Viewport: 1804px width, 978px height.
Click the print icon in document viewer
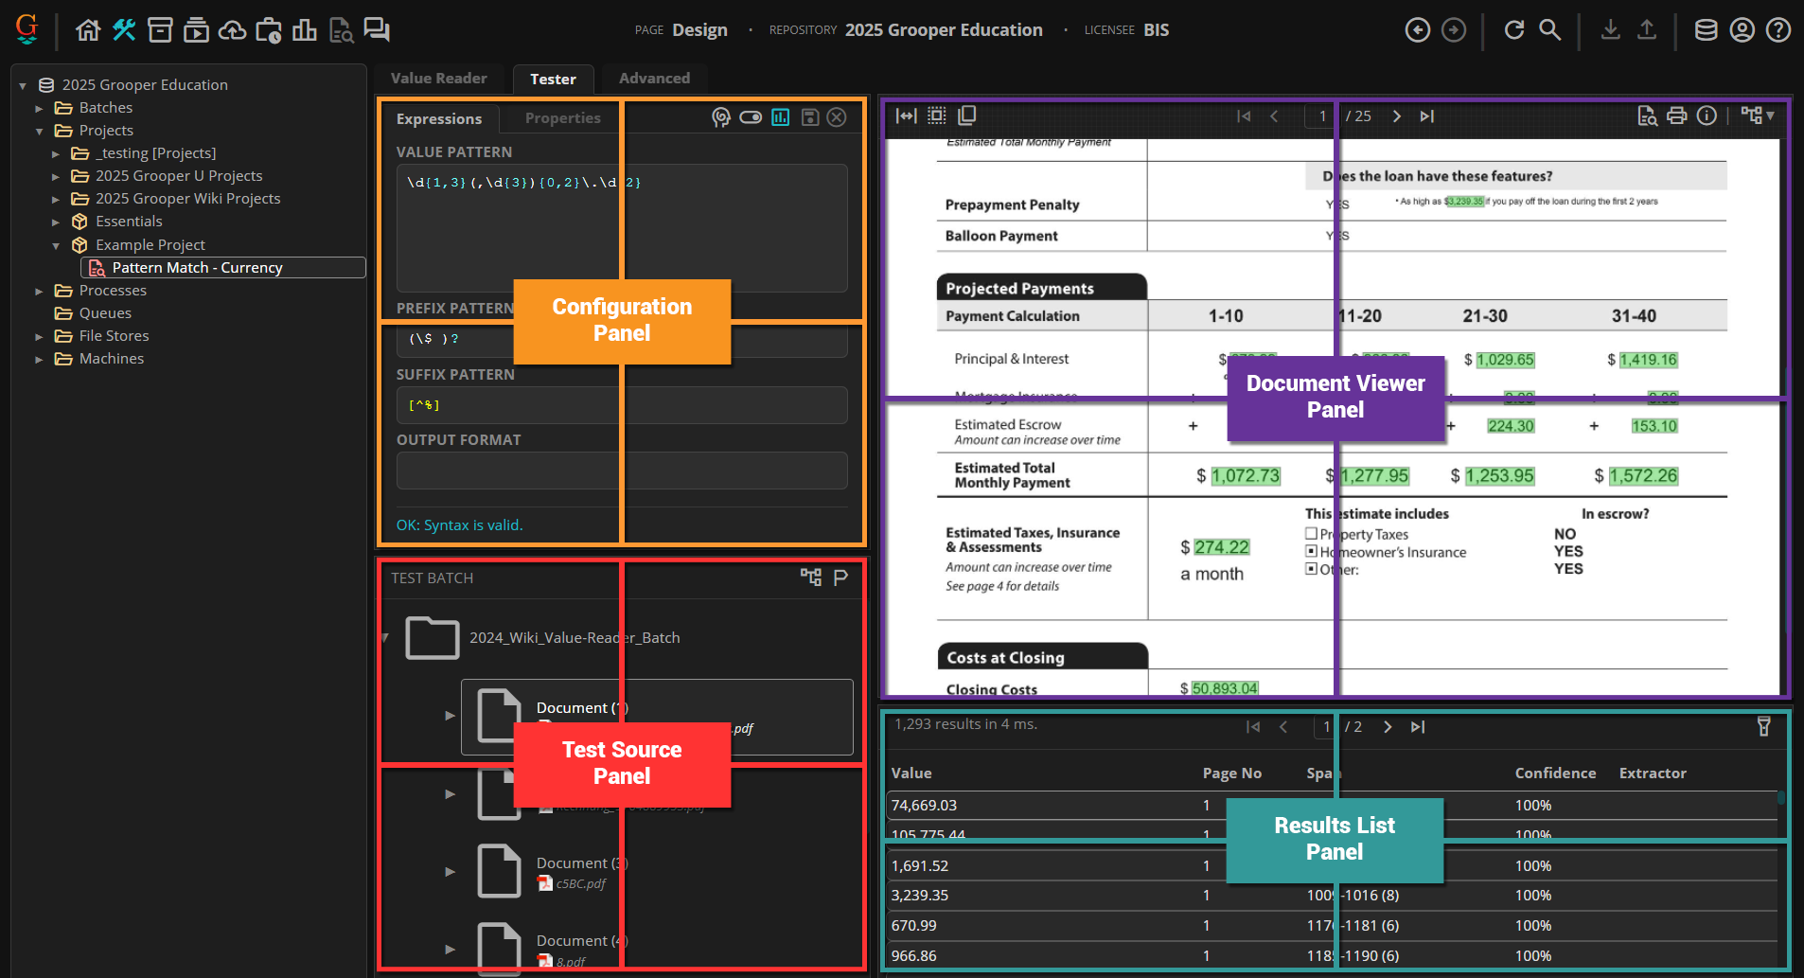(x=1677, y=116)
